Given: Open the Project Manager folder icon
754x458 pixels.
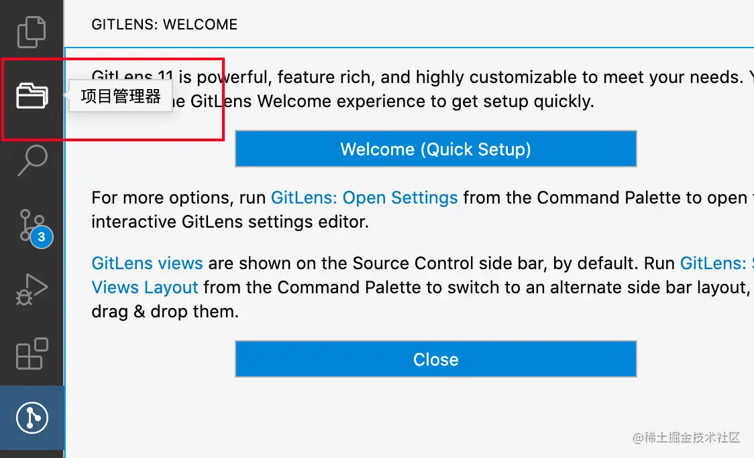Looking at the screenshot, I should (32, 96).
